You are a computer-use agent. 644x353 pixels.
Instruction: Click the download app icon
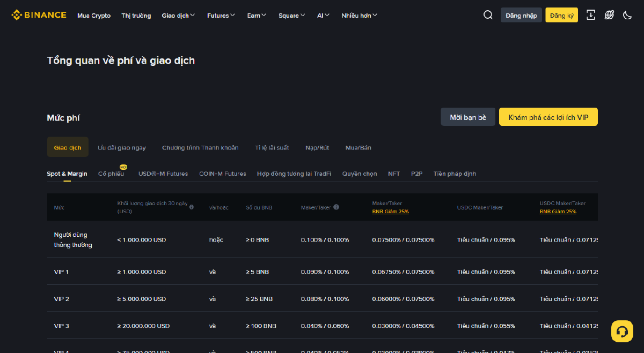tap(591, 15)
